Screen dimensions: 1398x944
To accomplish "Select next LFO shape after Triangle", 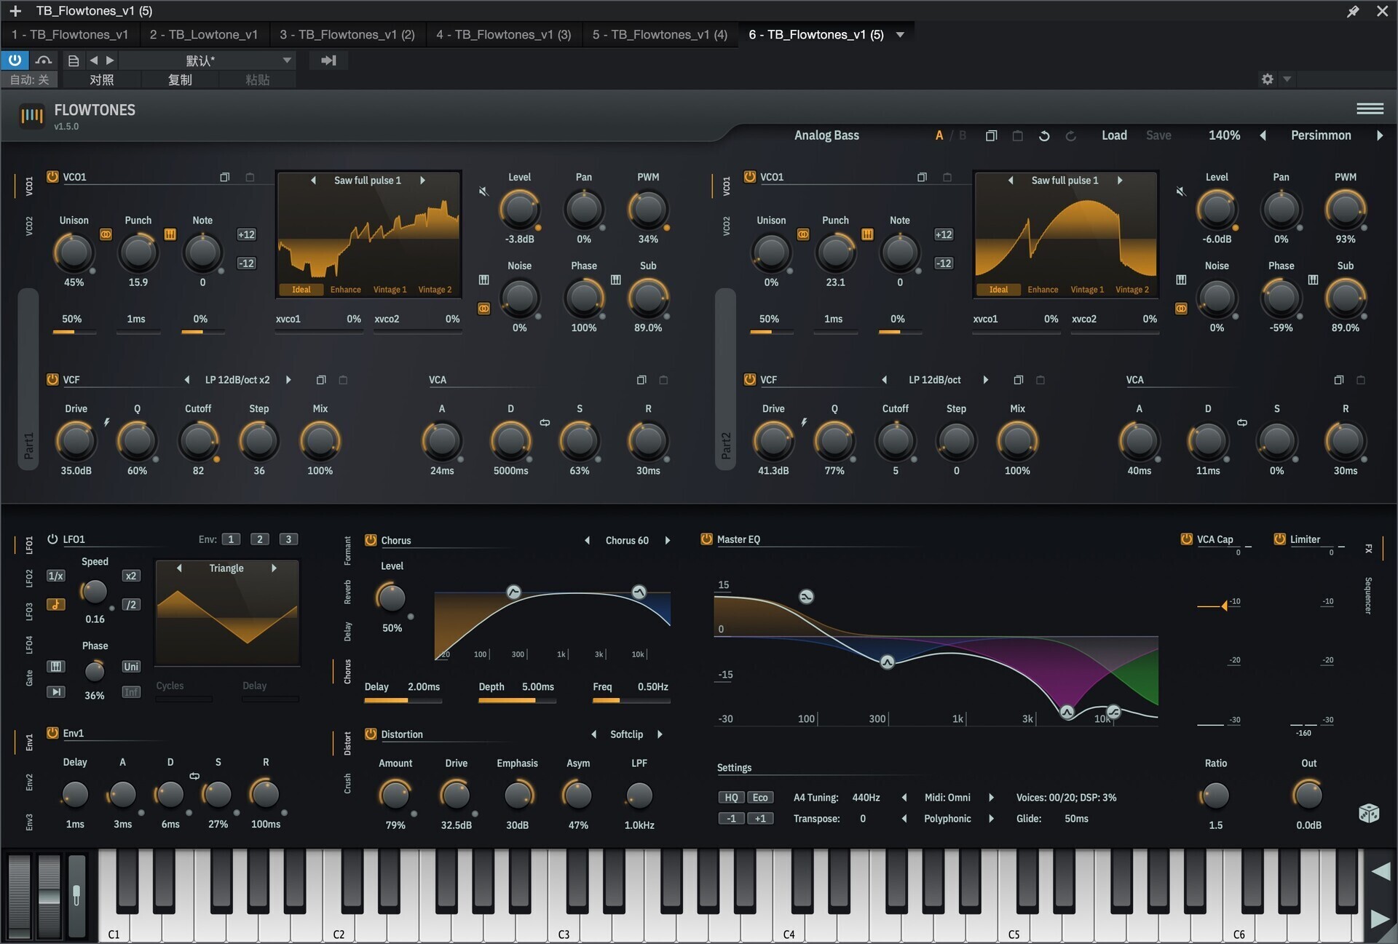I will click(x=274, y=568).
